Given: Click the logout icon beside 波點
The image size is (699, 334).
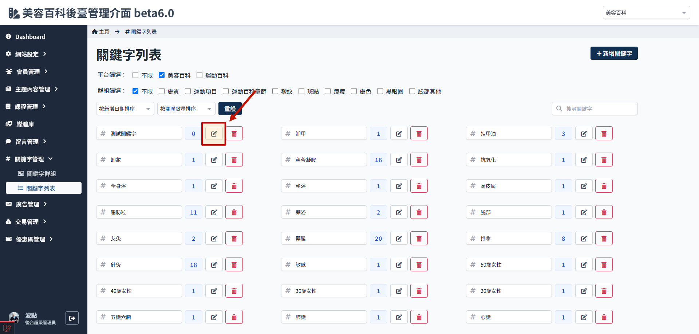Looking at the screenshot, I should 72,318.
